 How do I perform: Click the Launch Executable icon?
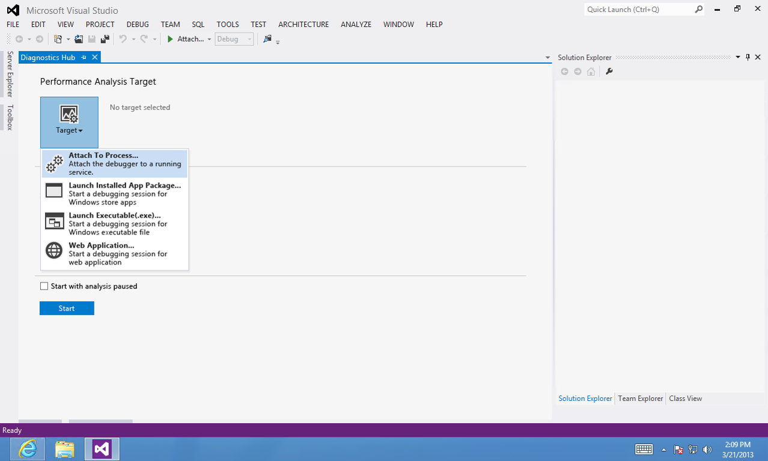(54, 221)
